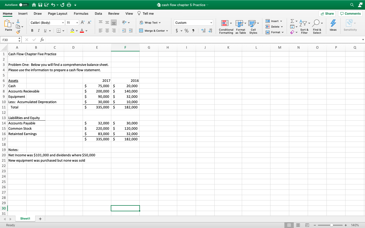Switch to the Formulas ribbon tab
The width and height of the screenshot is (365, 228).
(81, 13)
